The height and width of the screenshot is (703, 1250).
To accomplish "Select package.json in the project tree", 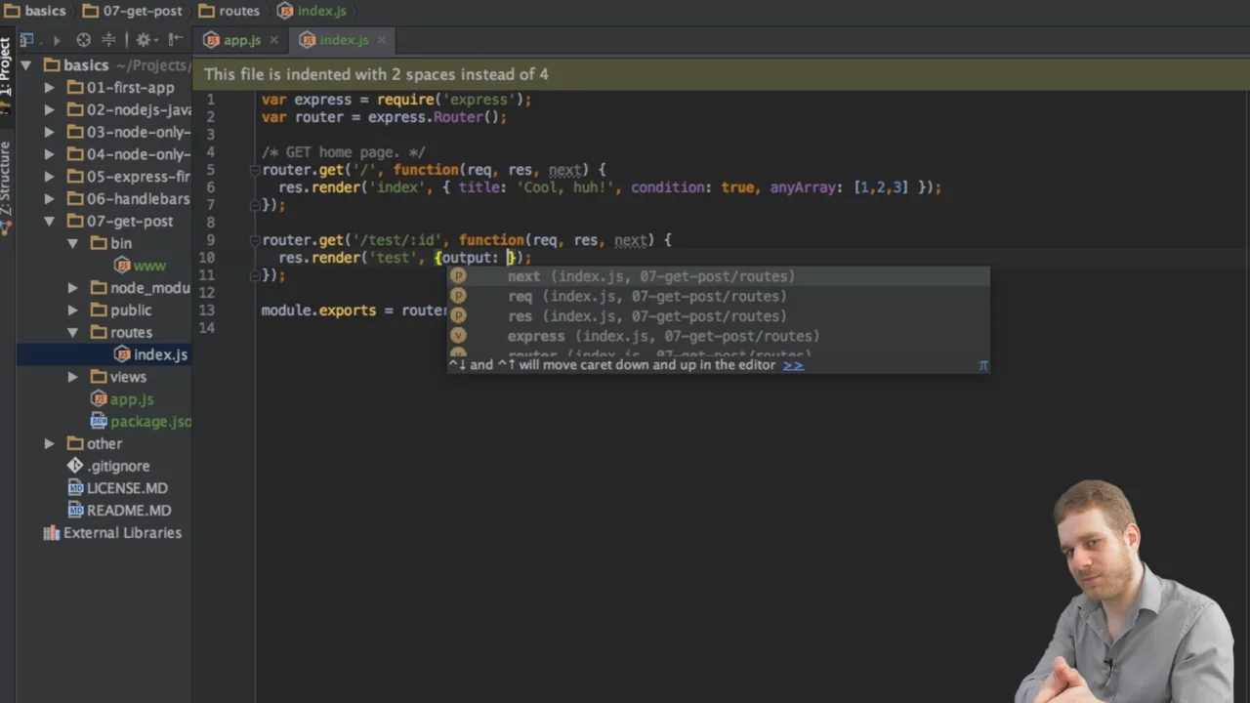I will [x=150, y=422].
